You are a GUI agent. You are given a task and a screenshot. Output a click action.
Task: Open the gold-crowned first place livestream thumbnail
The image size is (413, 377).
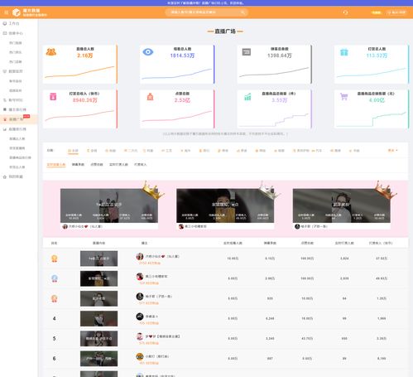pos(109,205)
